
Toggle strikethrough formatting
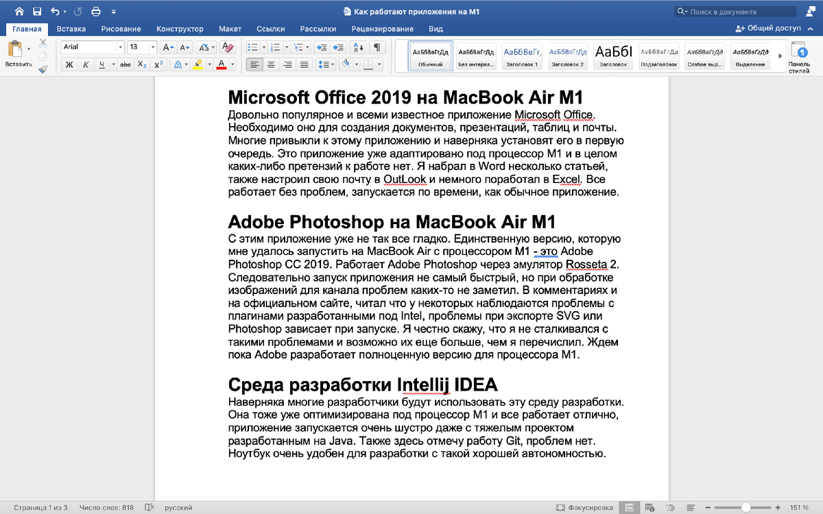[126, 63]
